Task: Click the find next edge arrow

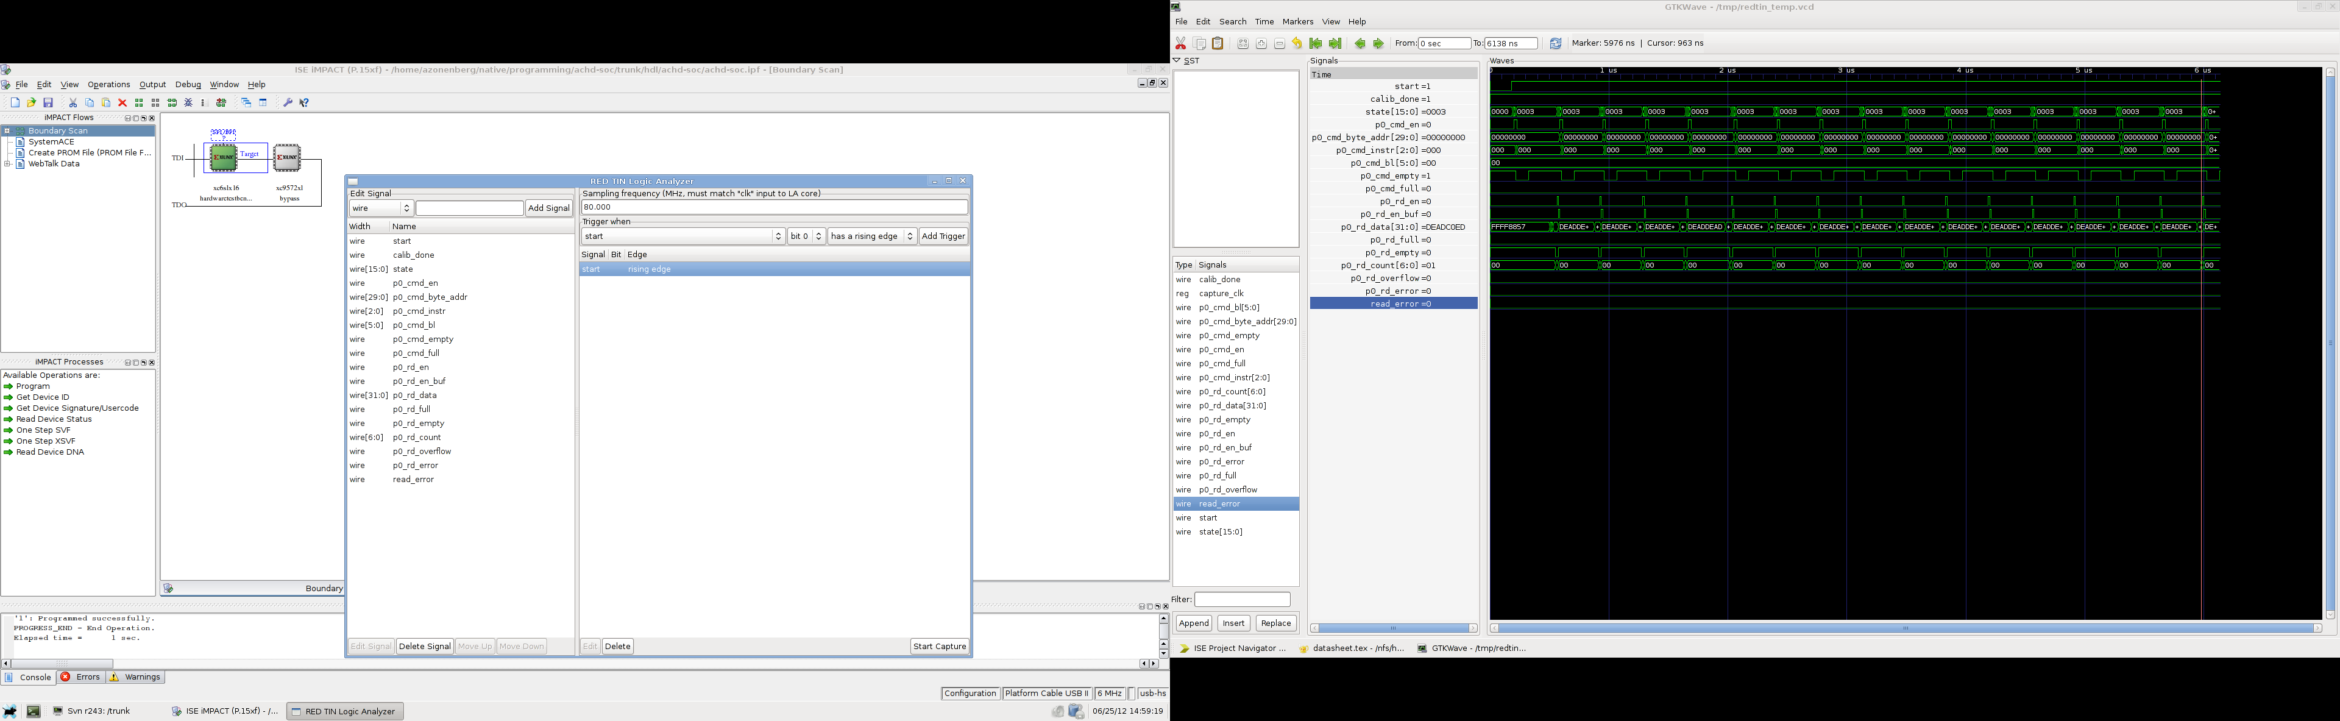Action: pos(1378,44)
